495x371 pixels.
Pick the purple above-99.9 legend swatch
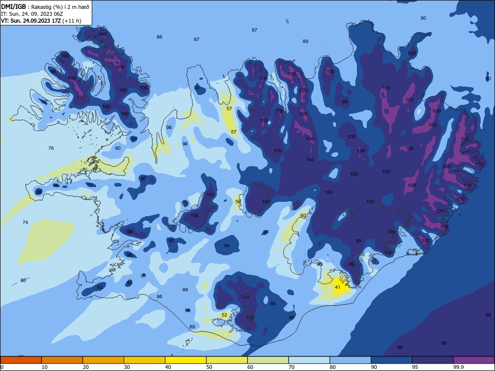[x=474, y=360]
